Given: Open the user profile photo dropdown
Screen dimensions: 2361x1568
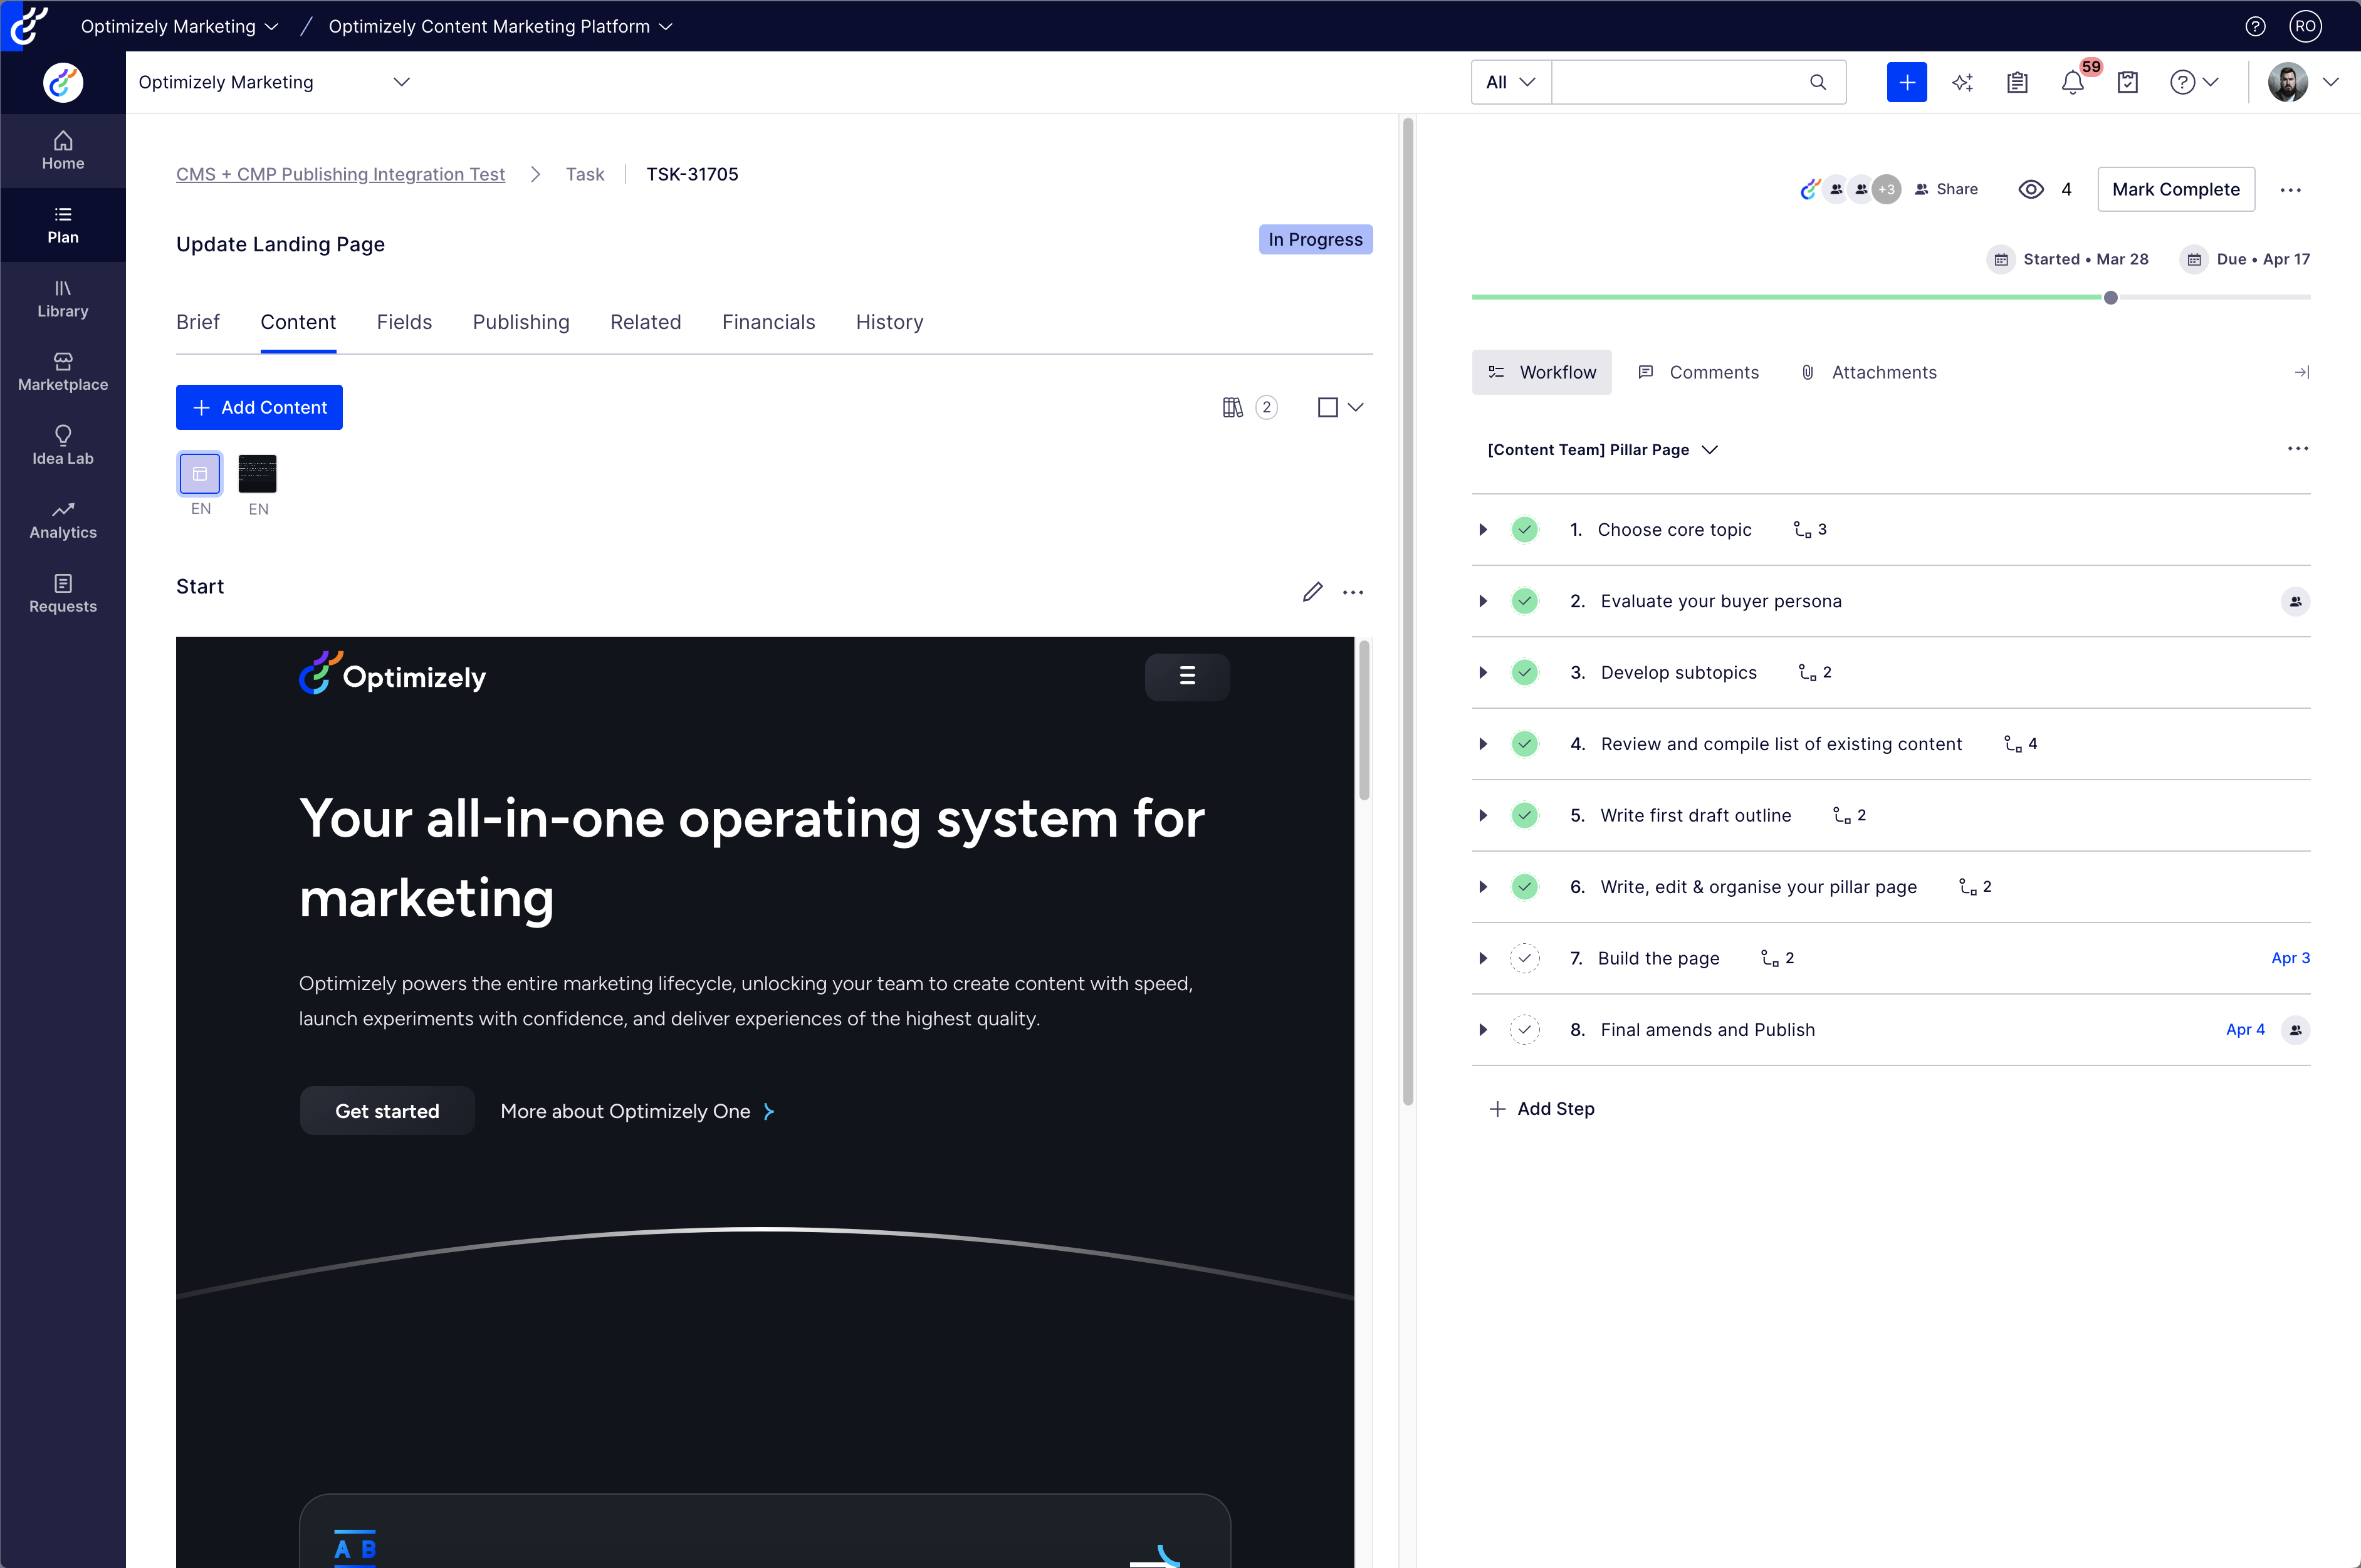Looking at the screenshot, I should pyautogui.click(x=2304, y=82).
